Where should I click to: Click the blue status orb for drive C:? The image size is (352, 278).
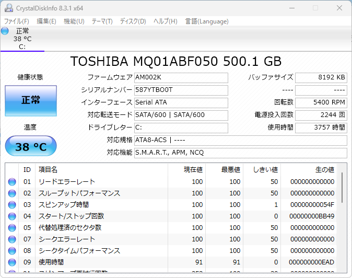coord(5,31)
